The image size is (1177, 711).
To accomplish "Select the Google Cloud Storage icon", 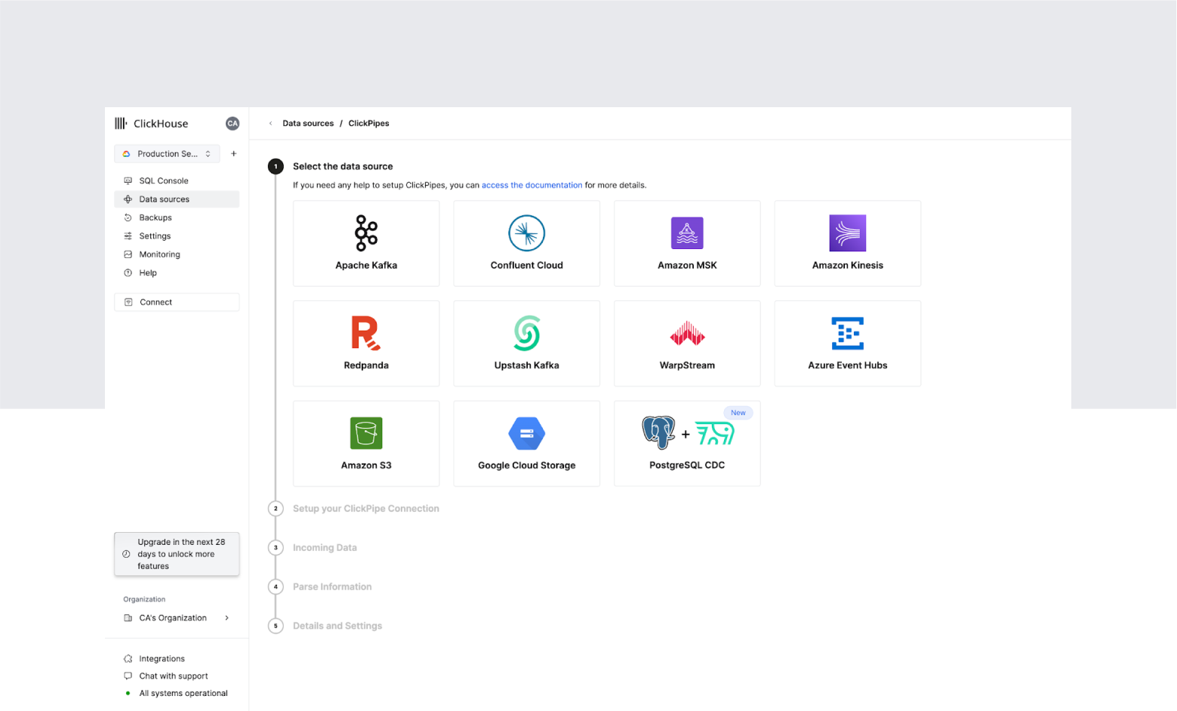I will pos(526,433).
